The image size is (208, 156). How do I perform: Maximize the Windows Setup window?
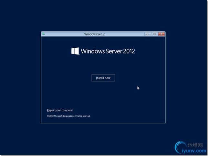[154, 34]
